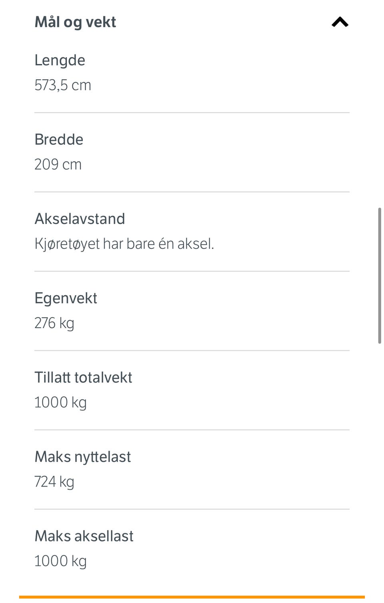Click the orange bar at the bottom
Viewport: 384px width, 603px height.
click(x=192, y=597)
